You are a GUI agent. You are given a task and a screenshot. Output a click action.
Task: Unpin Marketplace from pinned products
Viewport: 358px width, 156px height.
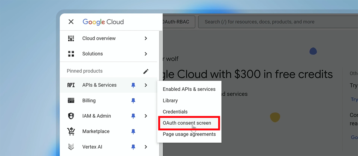pyautogui.click(x=133, y=131)
